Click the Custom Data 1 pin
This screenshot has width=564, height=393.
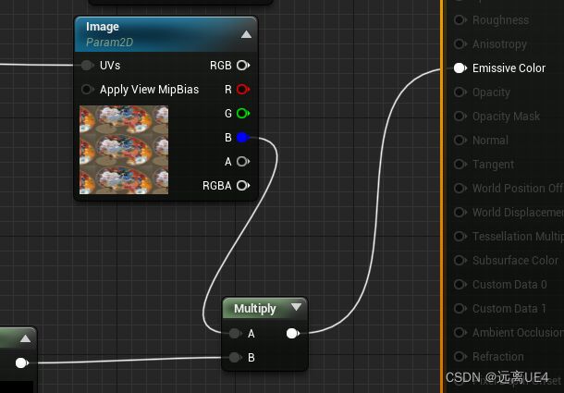coord(460,309)
